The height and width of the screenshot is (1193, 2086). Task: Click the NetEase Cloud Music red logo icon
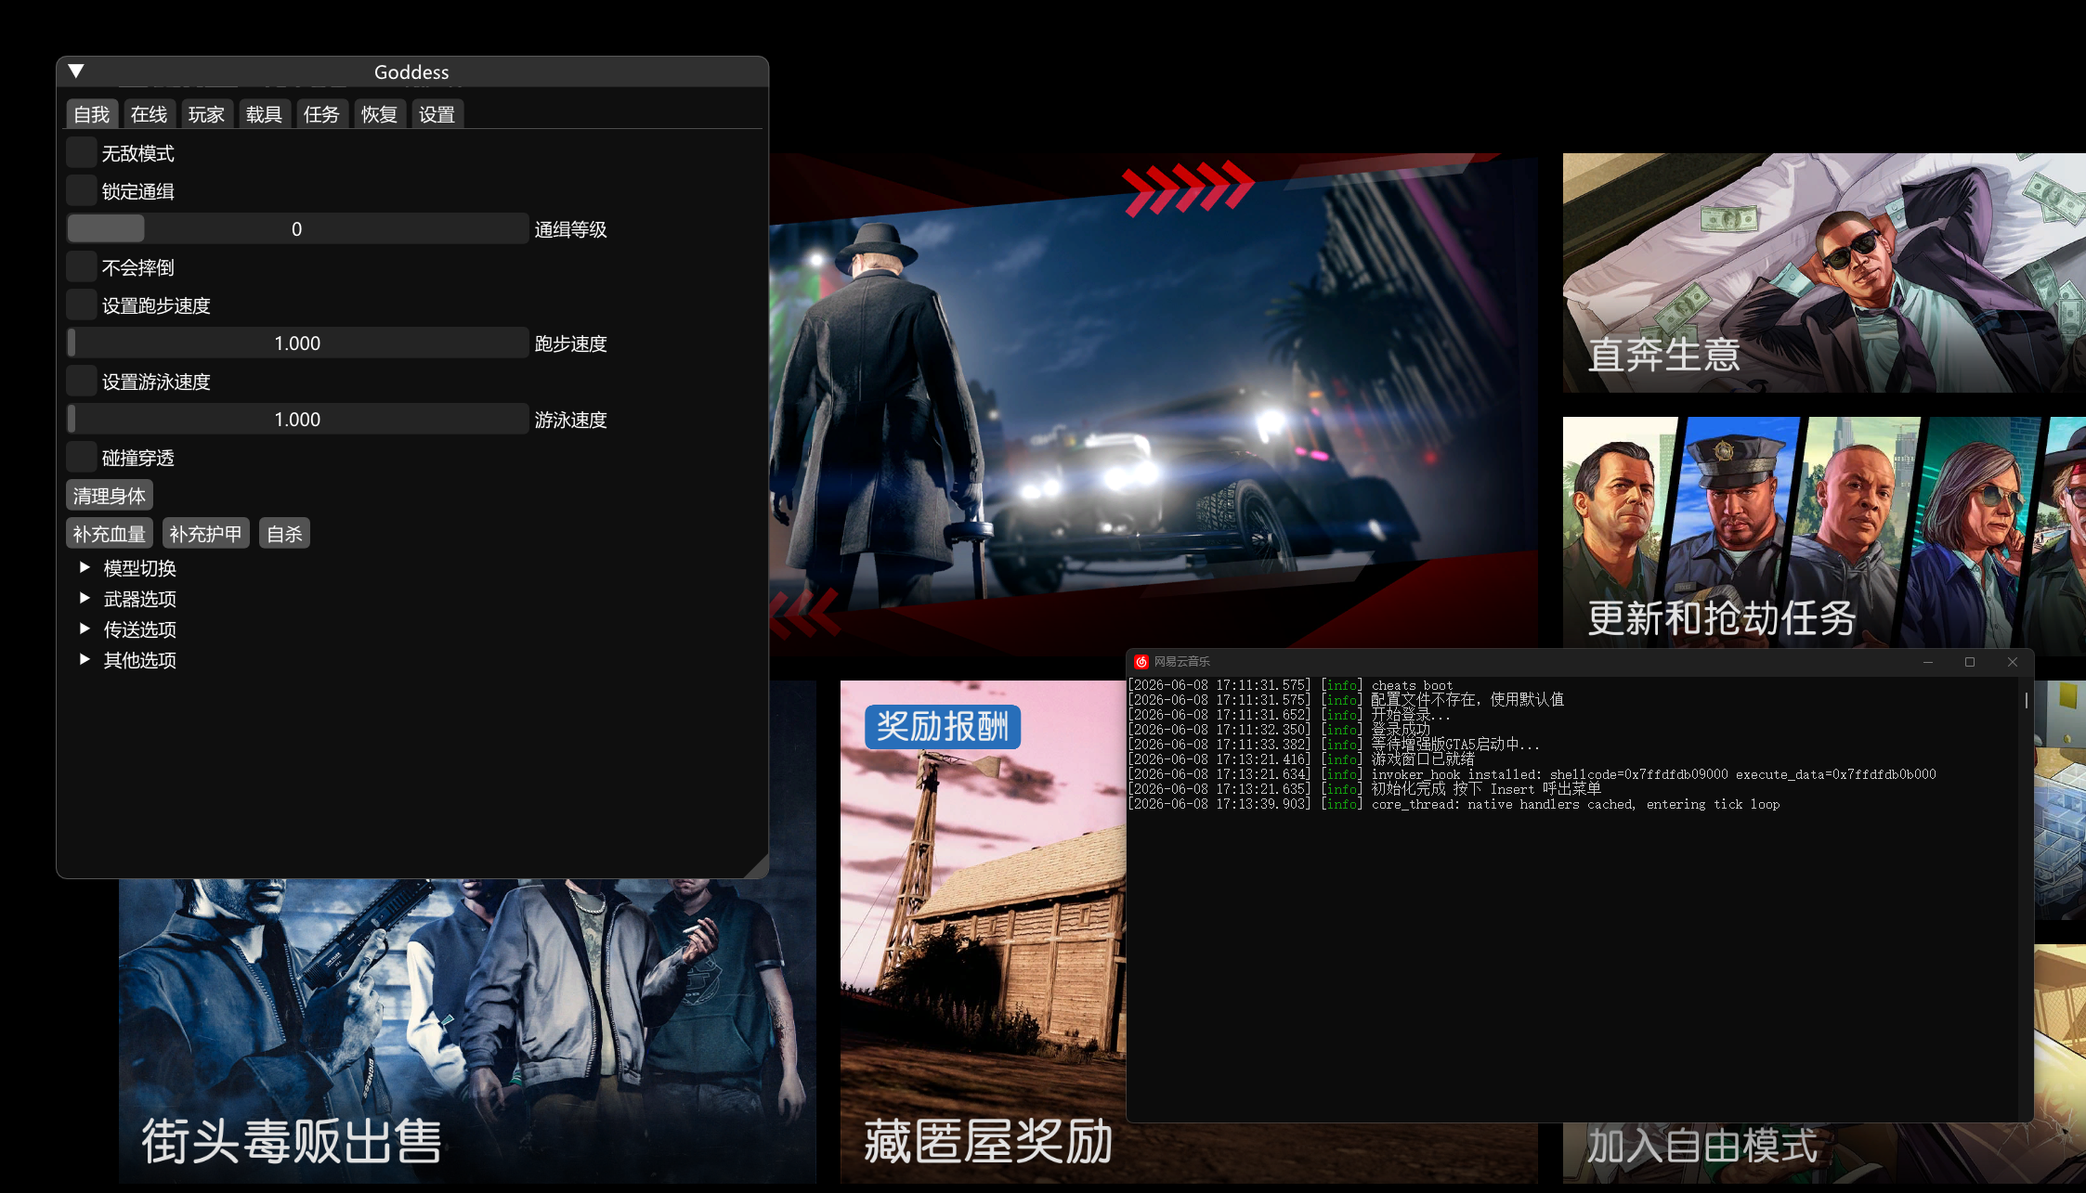[x=1141, y=662]
